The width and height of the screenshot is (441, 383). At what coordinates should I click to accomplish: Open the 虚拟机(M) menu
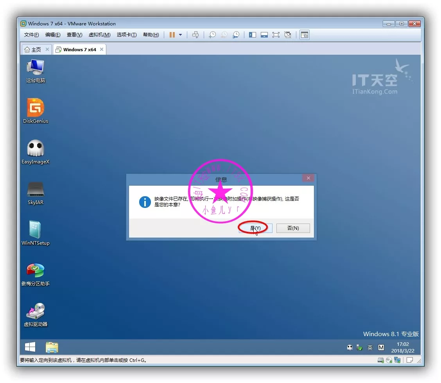[x=99, y=35]
